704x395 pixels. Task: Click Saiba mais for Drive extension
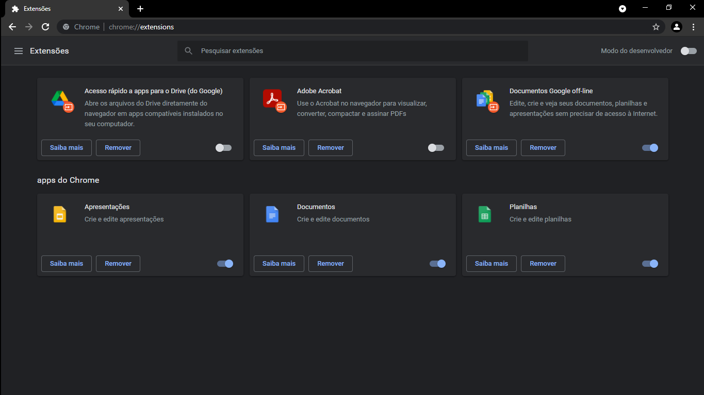pyautogui.click(x=67, y=148)
